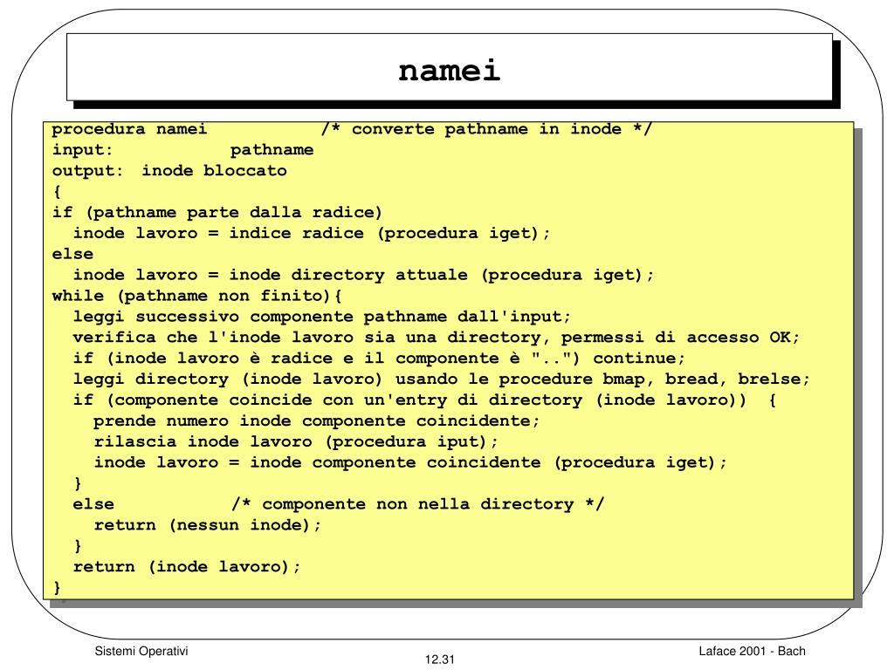Click the comment "/* converte pathname in inode */"
The image size is (894, 670).
pyautogui.click(x=485, y=129)
